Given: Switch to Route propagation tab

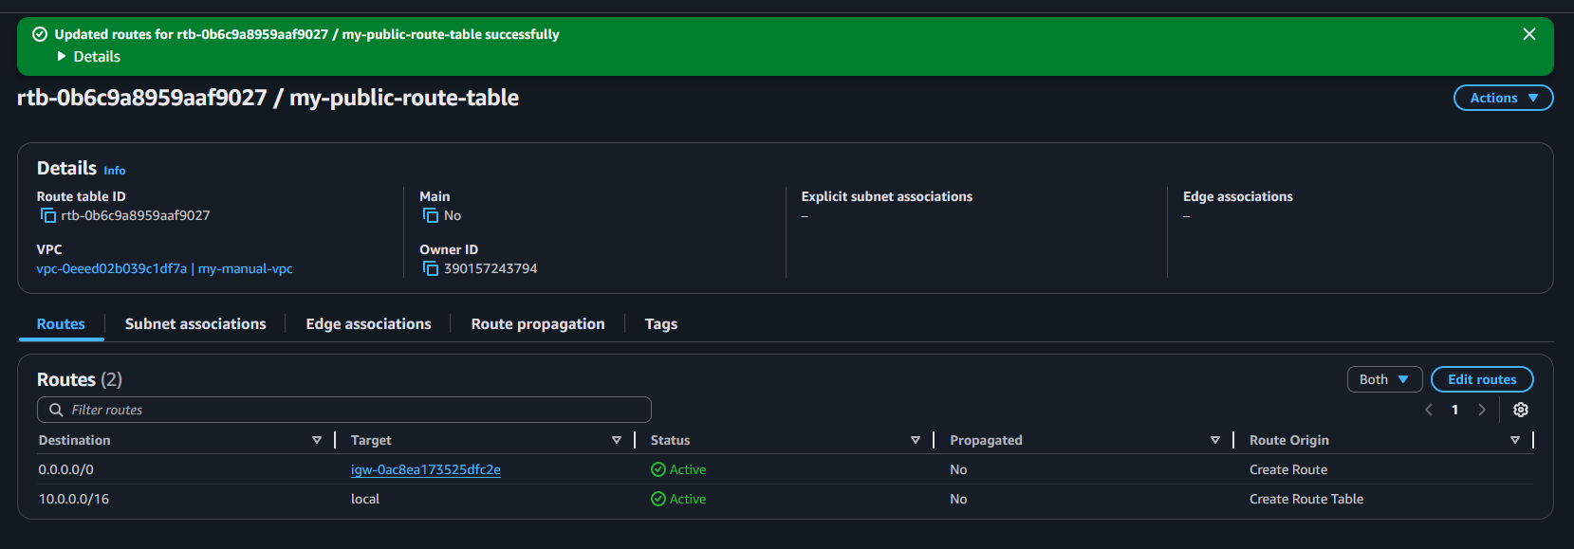Looking at the screenshot, I should point(538,324).
